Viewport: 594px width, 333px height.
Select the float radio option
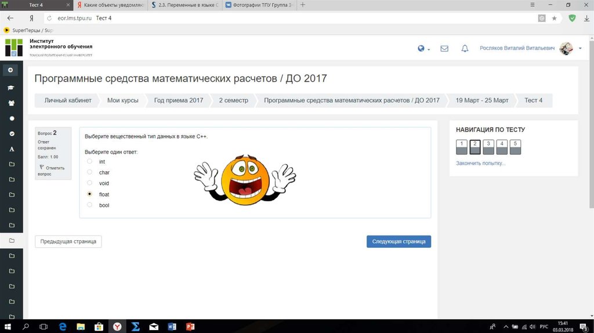point(89,194)
